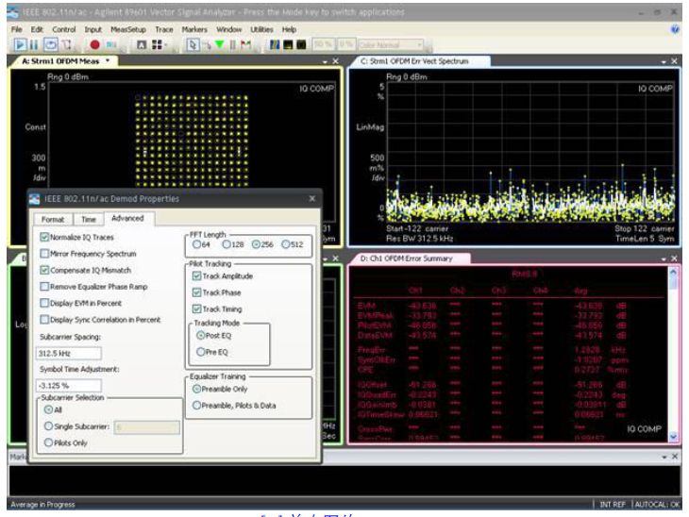
Task: Select the pointer tool
Action: 193,44
